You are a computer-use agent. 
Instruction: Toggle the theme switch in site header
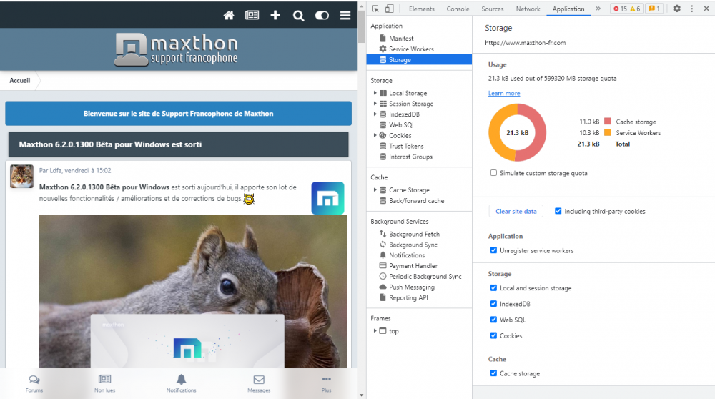322,15
